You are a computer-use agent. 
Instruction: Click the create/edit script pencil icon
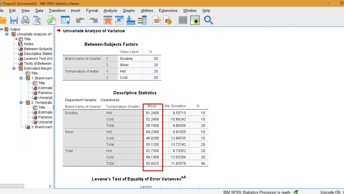[157, 20]
